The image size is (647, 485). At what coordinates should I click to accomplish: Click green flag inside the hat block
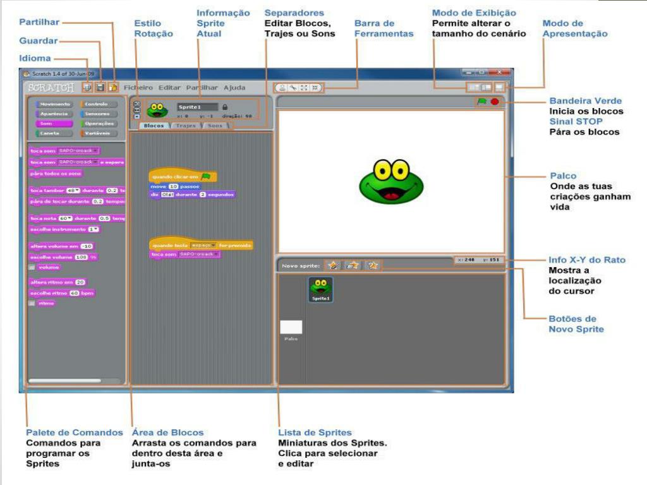(206, 177)
